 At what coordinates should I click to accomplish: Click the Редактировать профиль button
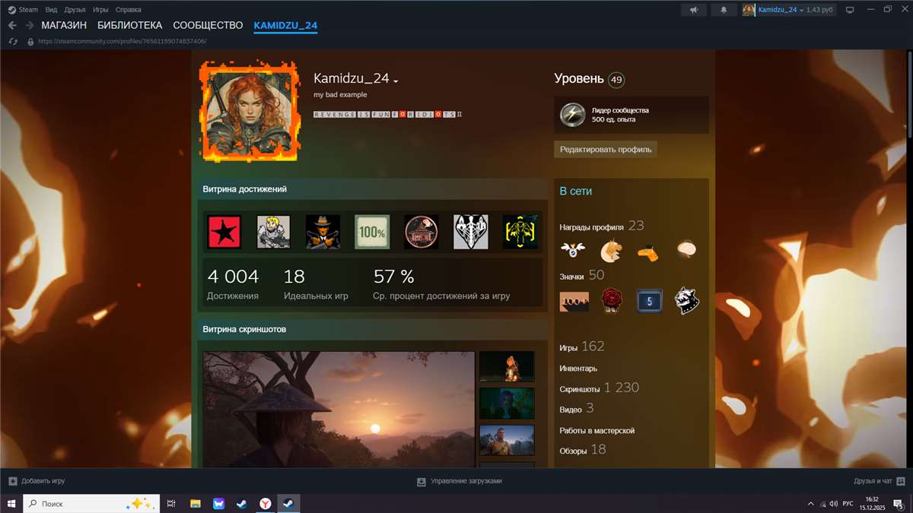606,149
